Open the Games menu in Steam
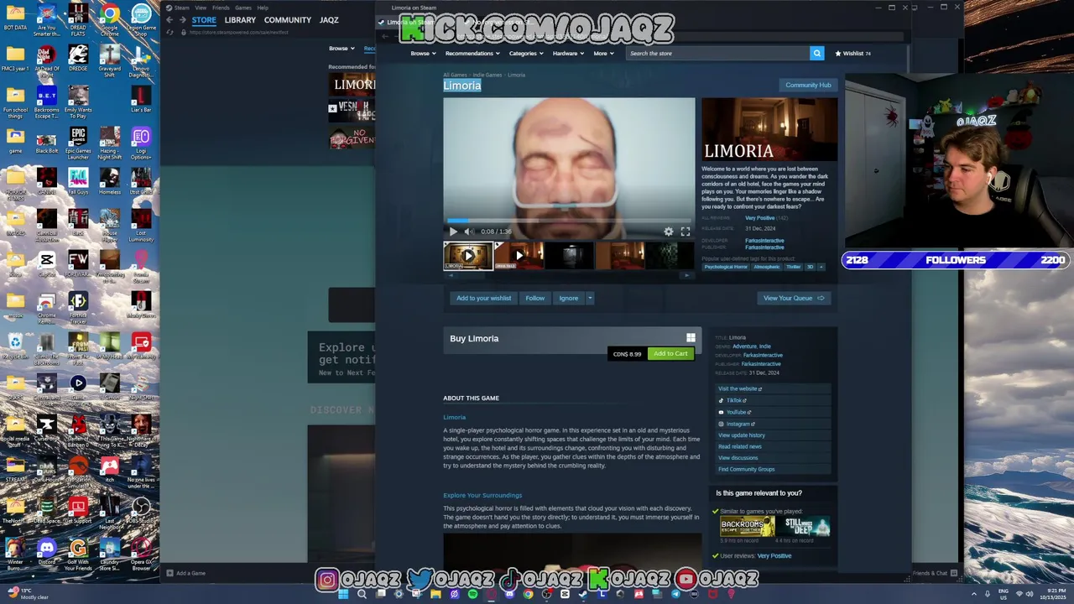 [243, 8]
